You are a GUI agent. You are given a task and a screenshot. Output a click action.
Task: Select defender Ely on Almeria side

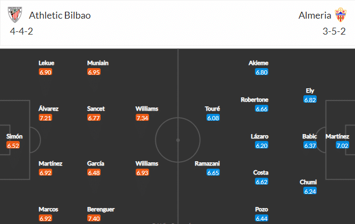click(310, 90)
